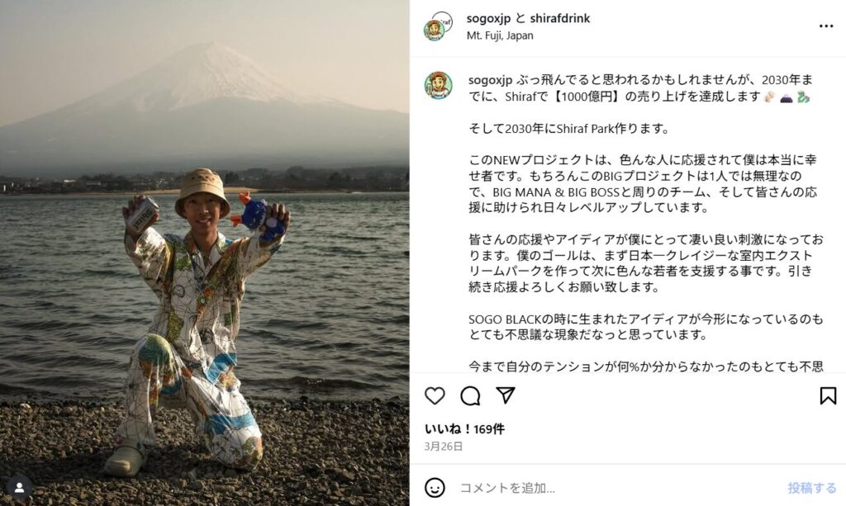Open sogoxjp username in the caption
Screen dimensions: 846x506
click(x=490, y=80)
